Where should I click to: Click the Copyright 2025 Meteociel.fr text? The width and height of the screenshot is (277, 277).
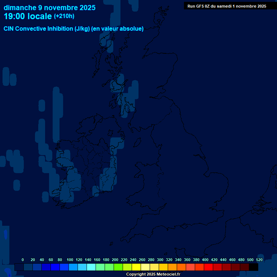[153, 274]
